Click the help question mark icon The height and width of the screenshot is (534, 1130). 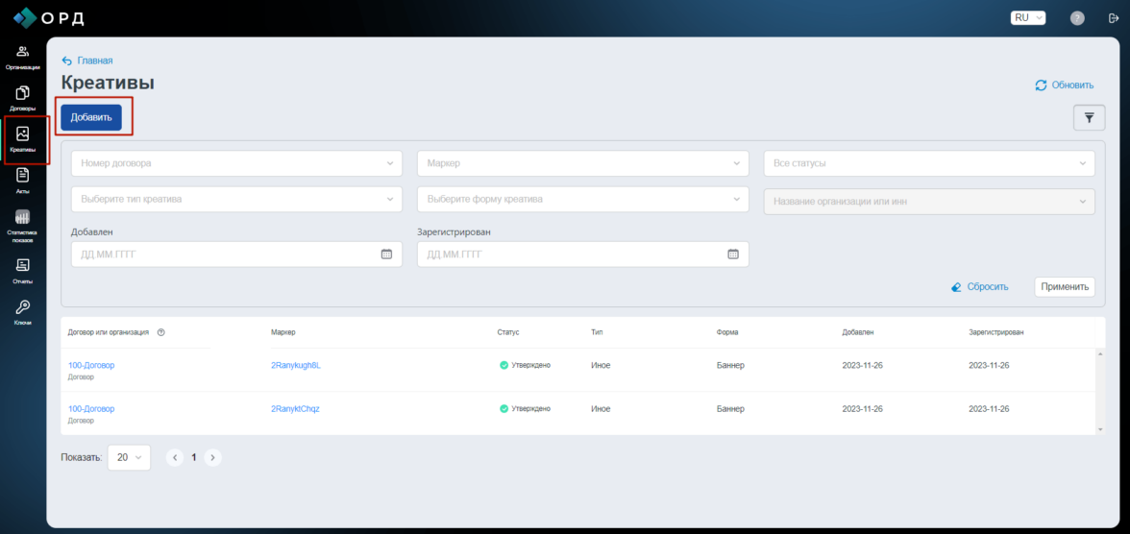1077,18
